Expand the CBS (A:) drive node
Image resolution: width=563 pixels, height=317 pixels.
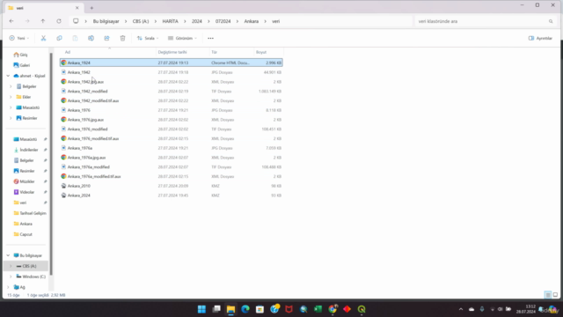point(11,266)
